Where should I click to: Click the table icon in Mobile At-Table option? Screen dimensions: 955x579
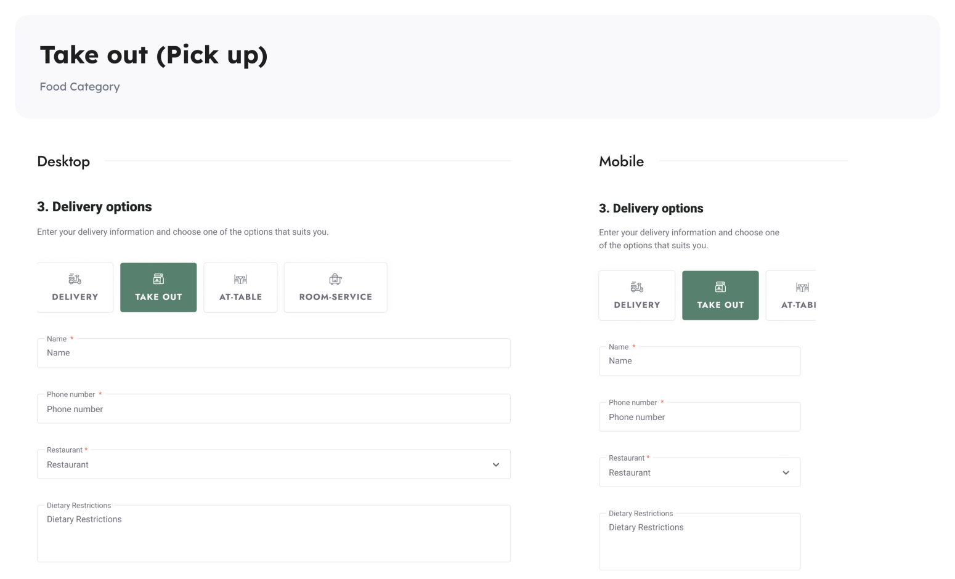802,287
